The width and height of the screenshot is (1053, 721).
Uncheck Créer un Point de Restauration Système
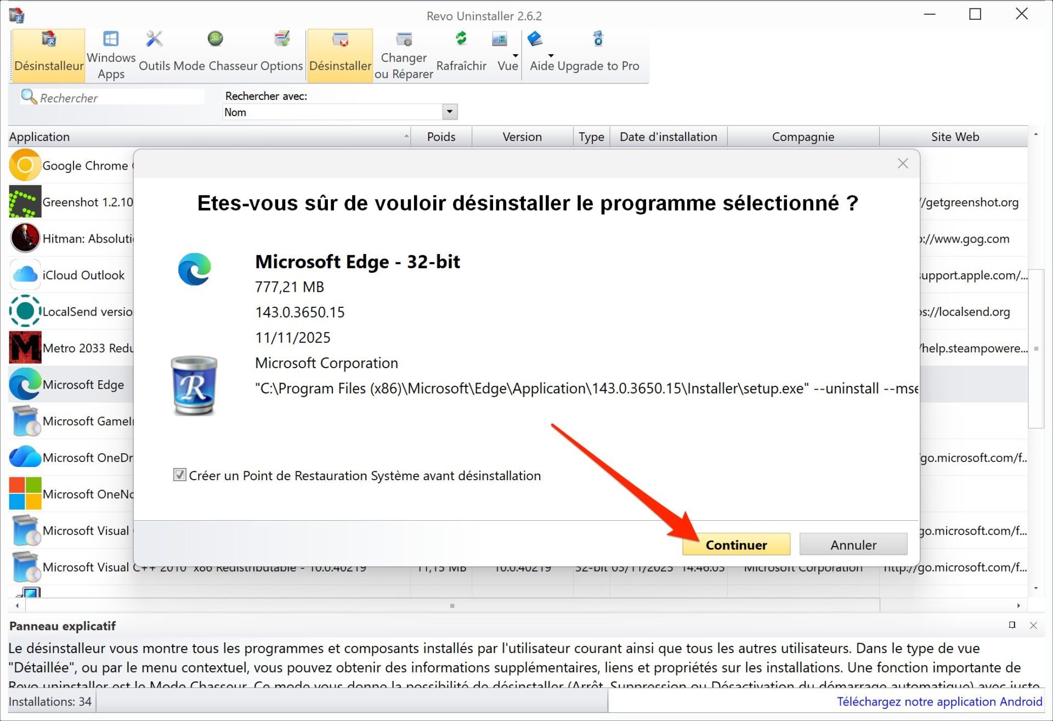point(180,475)
